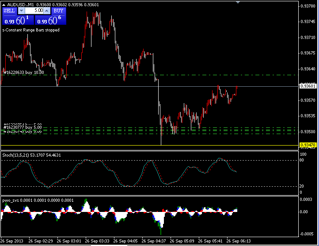Click the -0.0005 pwo_svs scale label

[x=307, y=234]
